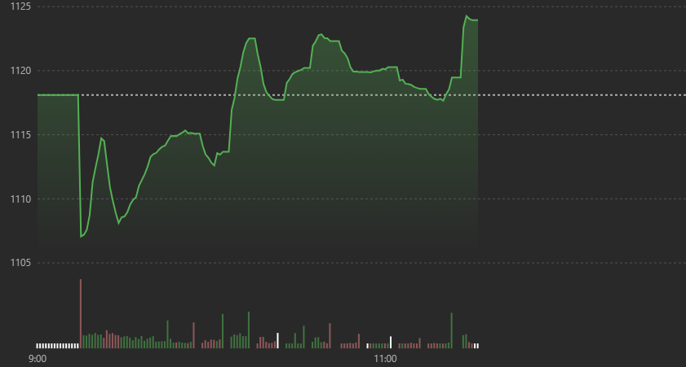Click the local price peak just below 1115
The width and height of the screenshot is (686, 367).
coord(102,138)
